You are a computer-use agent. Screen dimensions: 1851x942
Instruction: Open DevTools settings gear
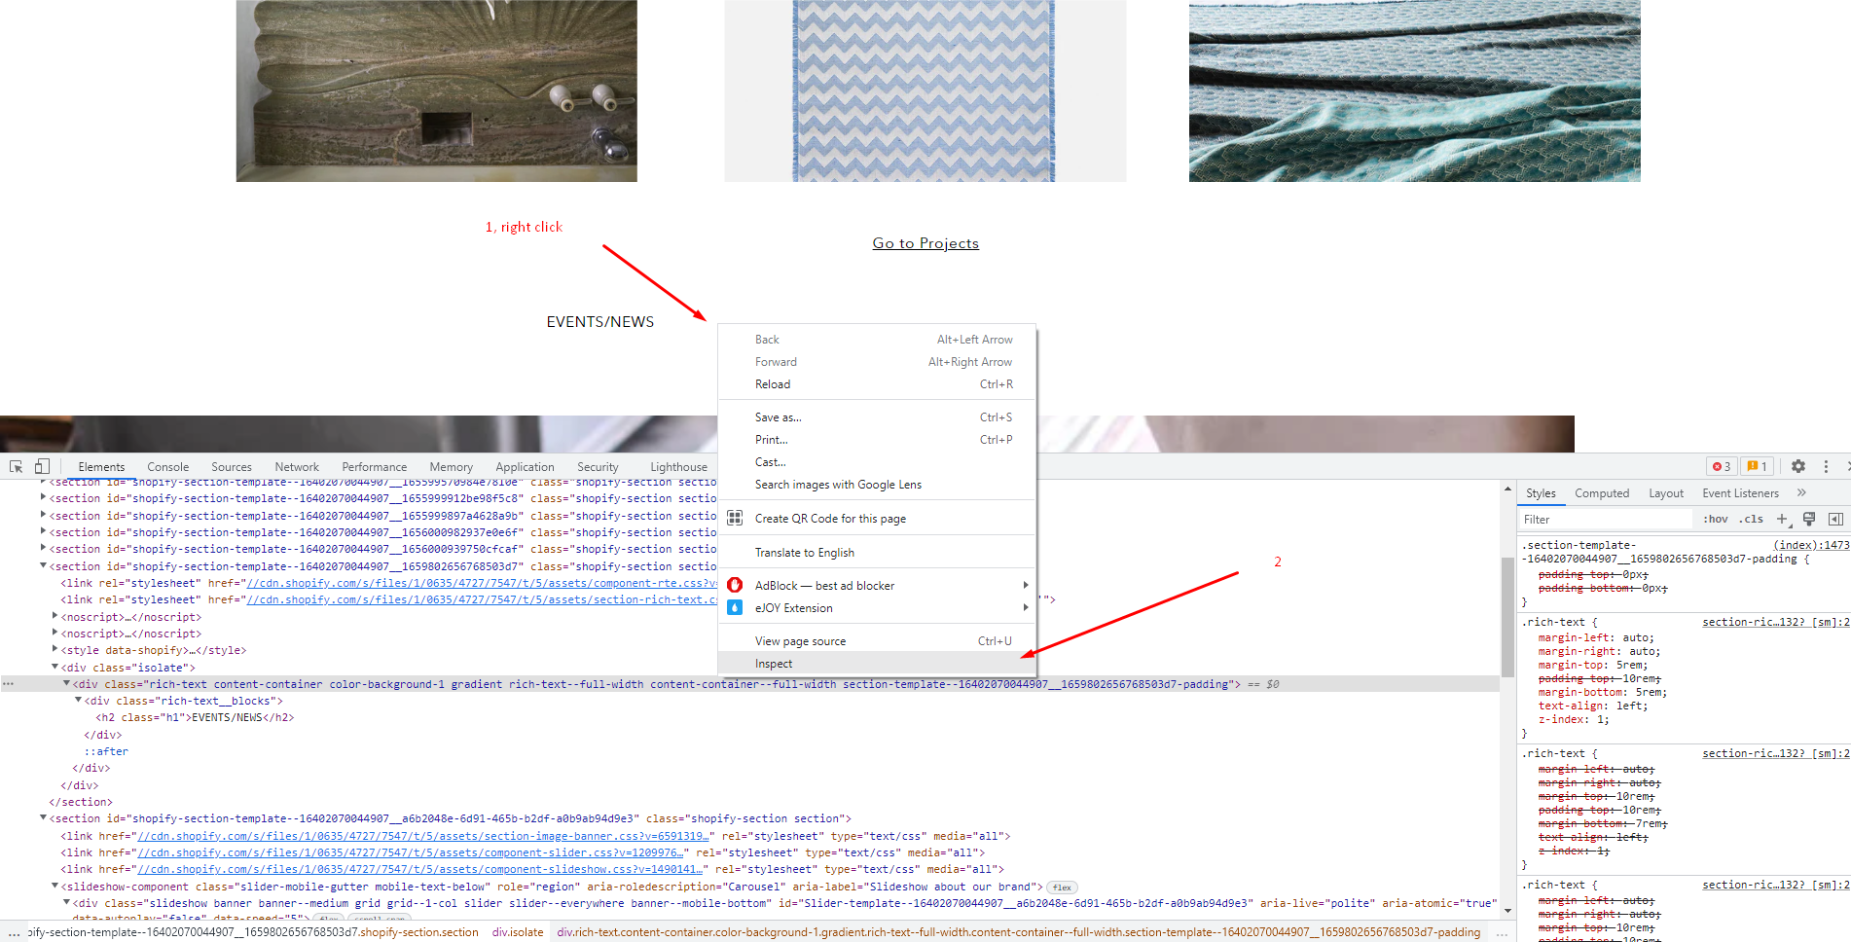pos(1798,467)
